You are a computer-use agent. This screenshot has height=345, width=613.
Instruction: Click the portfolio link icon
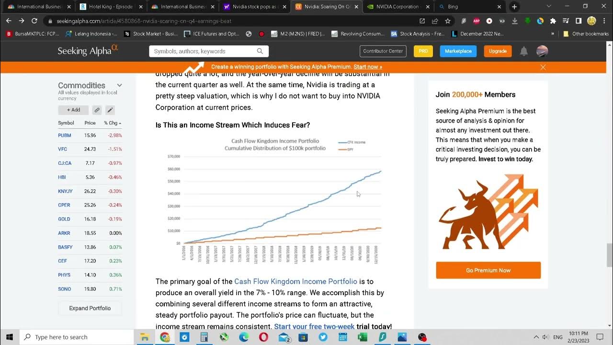97,110
